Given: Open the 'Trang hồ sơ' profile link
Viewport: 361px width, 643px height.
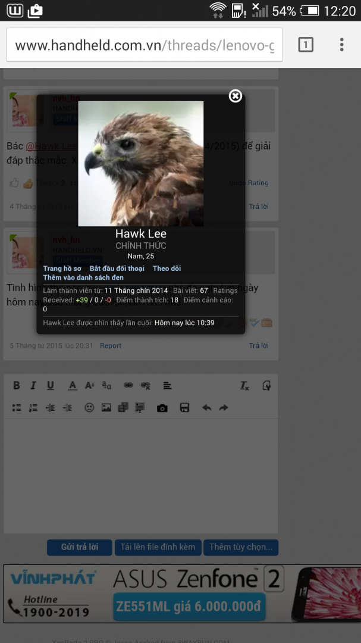Looking at the screenshot, I should 62,268.
